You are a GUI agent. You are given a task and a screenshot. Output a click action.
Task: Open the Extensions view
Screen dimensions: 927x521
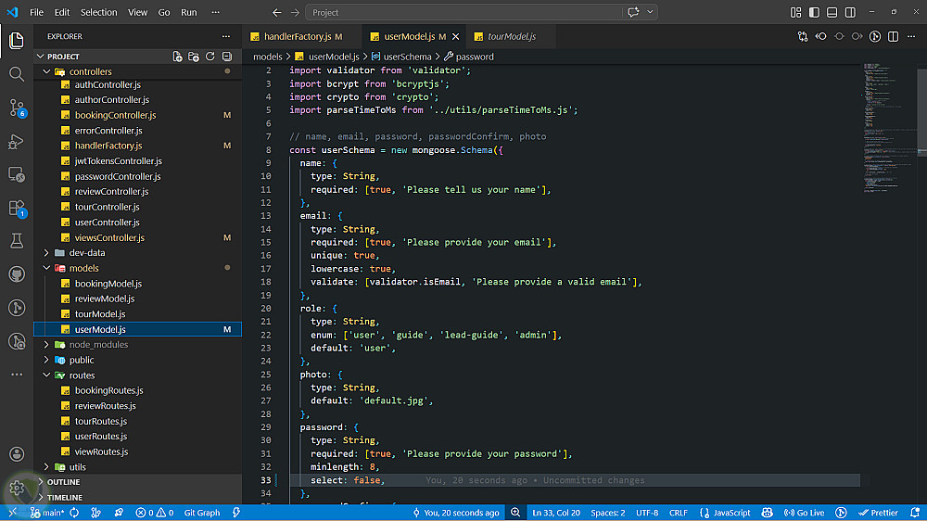(x=17, y=208)
